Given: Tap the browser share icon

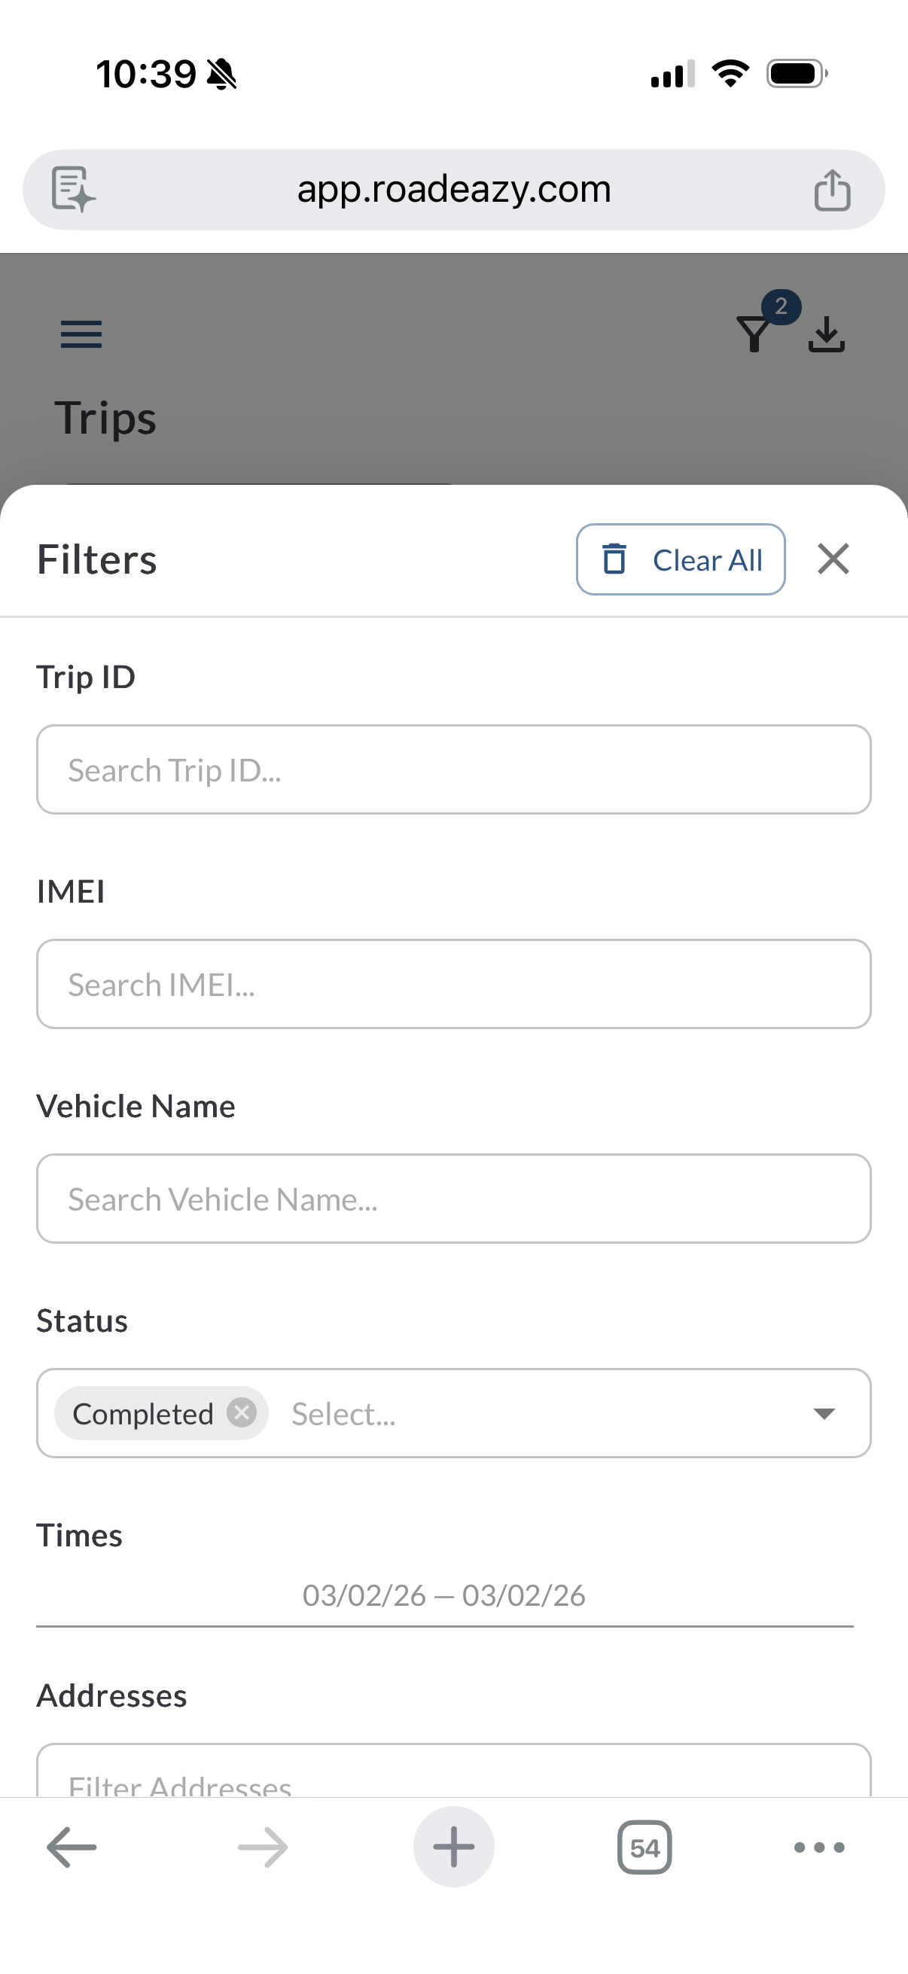Looking at the screenshot, I should (x=832, y=190).
